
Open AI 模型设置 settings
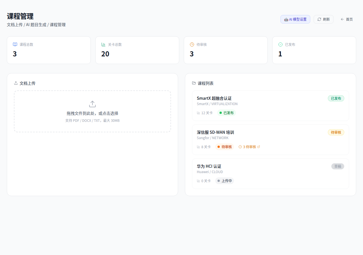pos(295,19)
